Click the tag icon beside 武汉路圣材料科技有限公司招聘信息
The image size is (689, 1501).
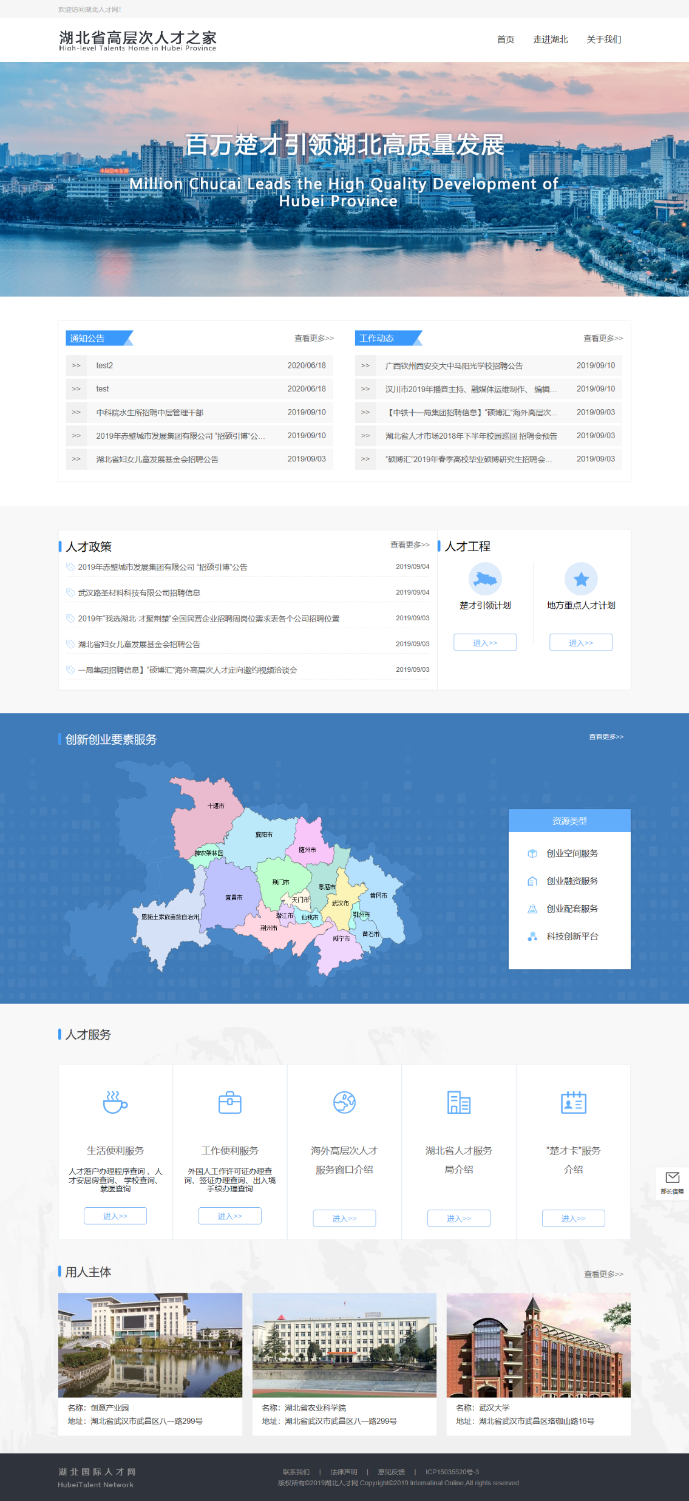(70, 592)
